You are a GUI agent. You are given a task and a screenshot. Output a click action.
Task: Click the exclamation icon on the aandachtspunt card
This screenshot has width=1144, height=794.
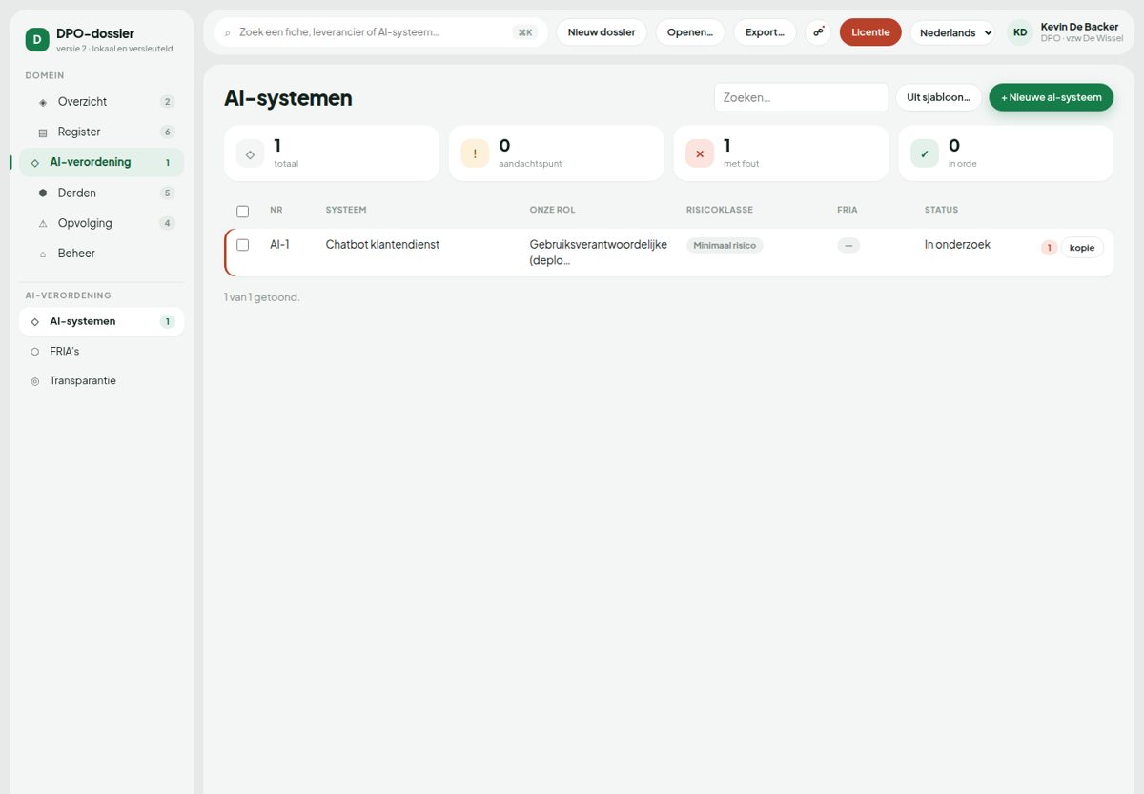pyautogui.click(x=475, y=153)
